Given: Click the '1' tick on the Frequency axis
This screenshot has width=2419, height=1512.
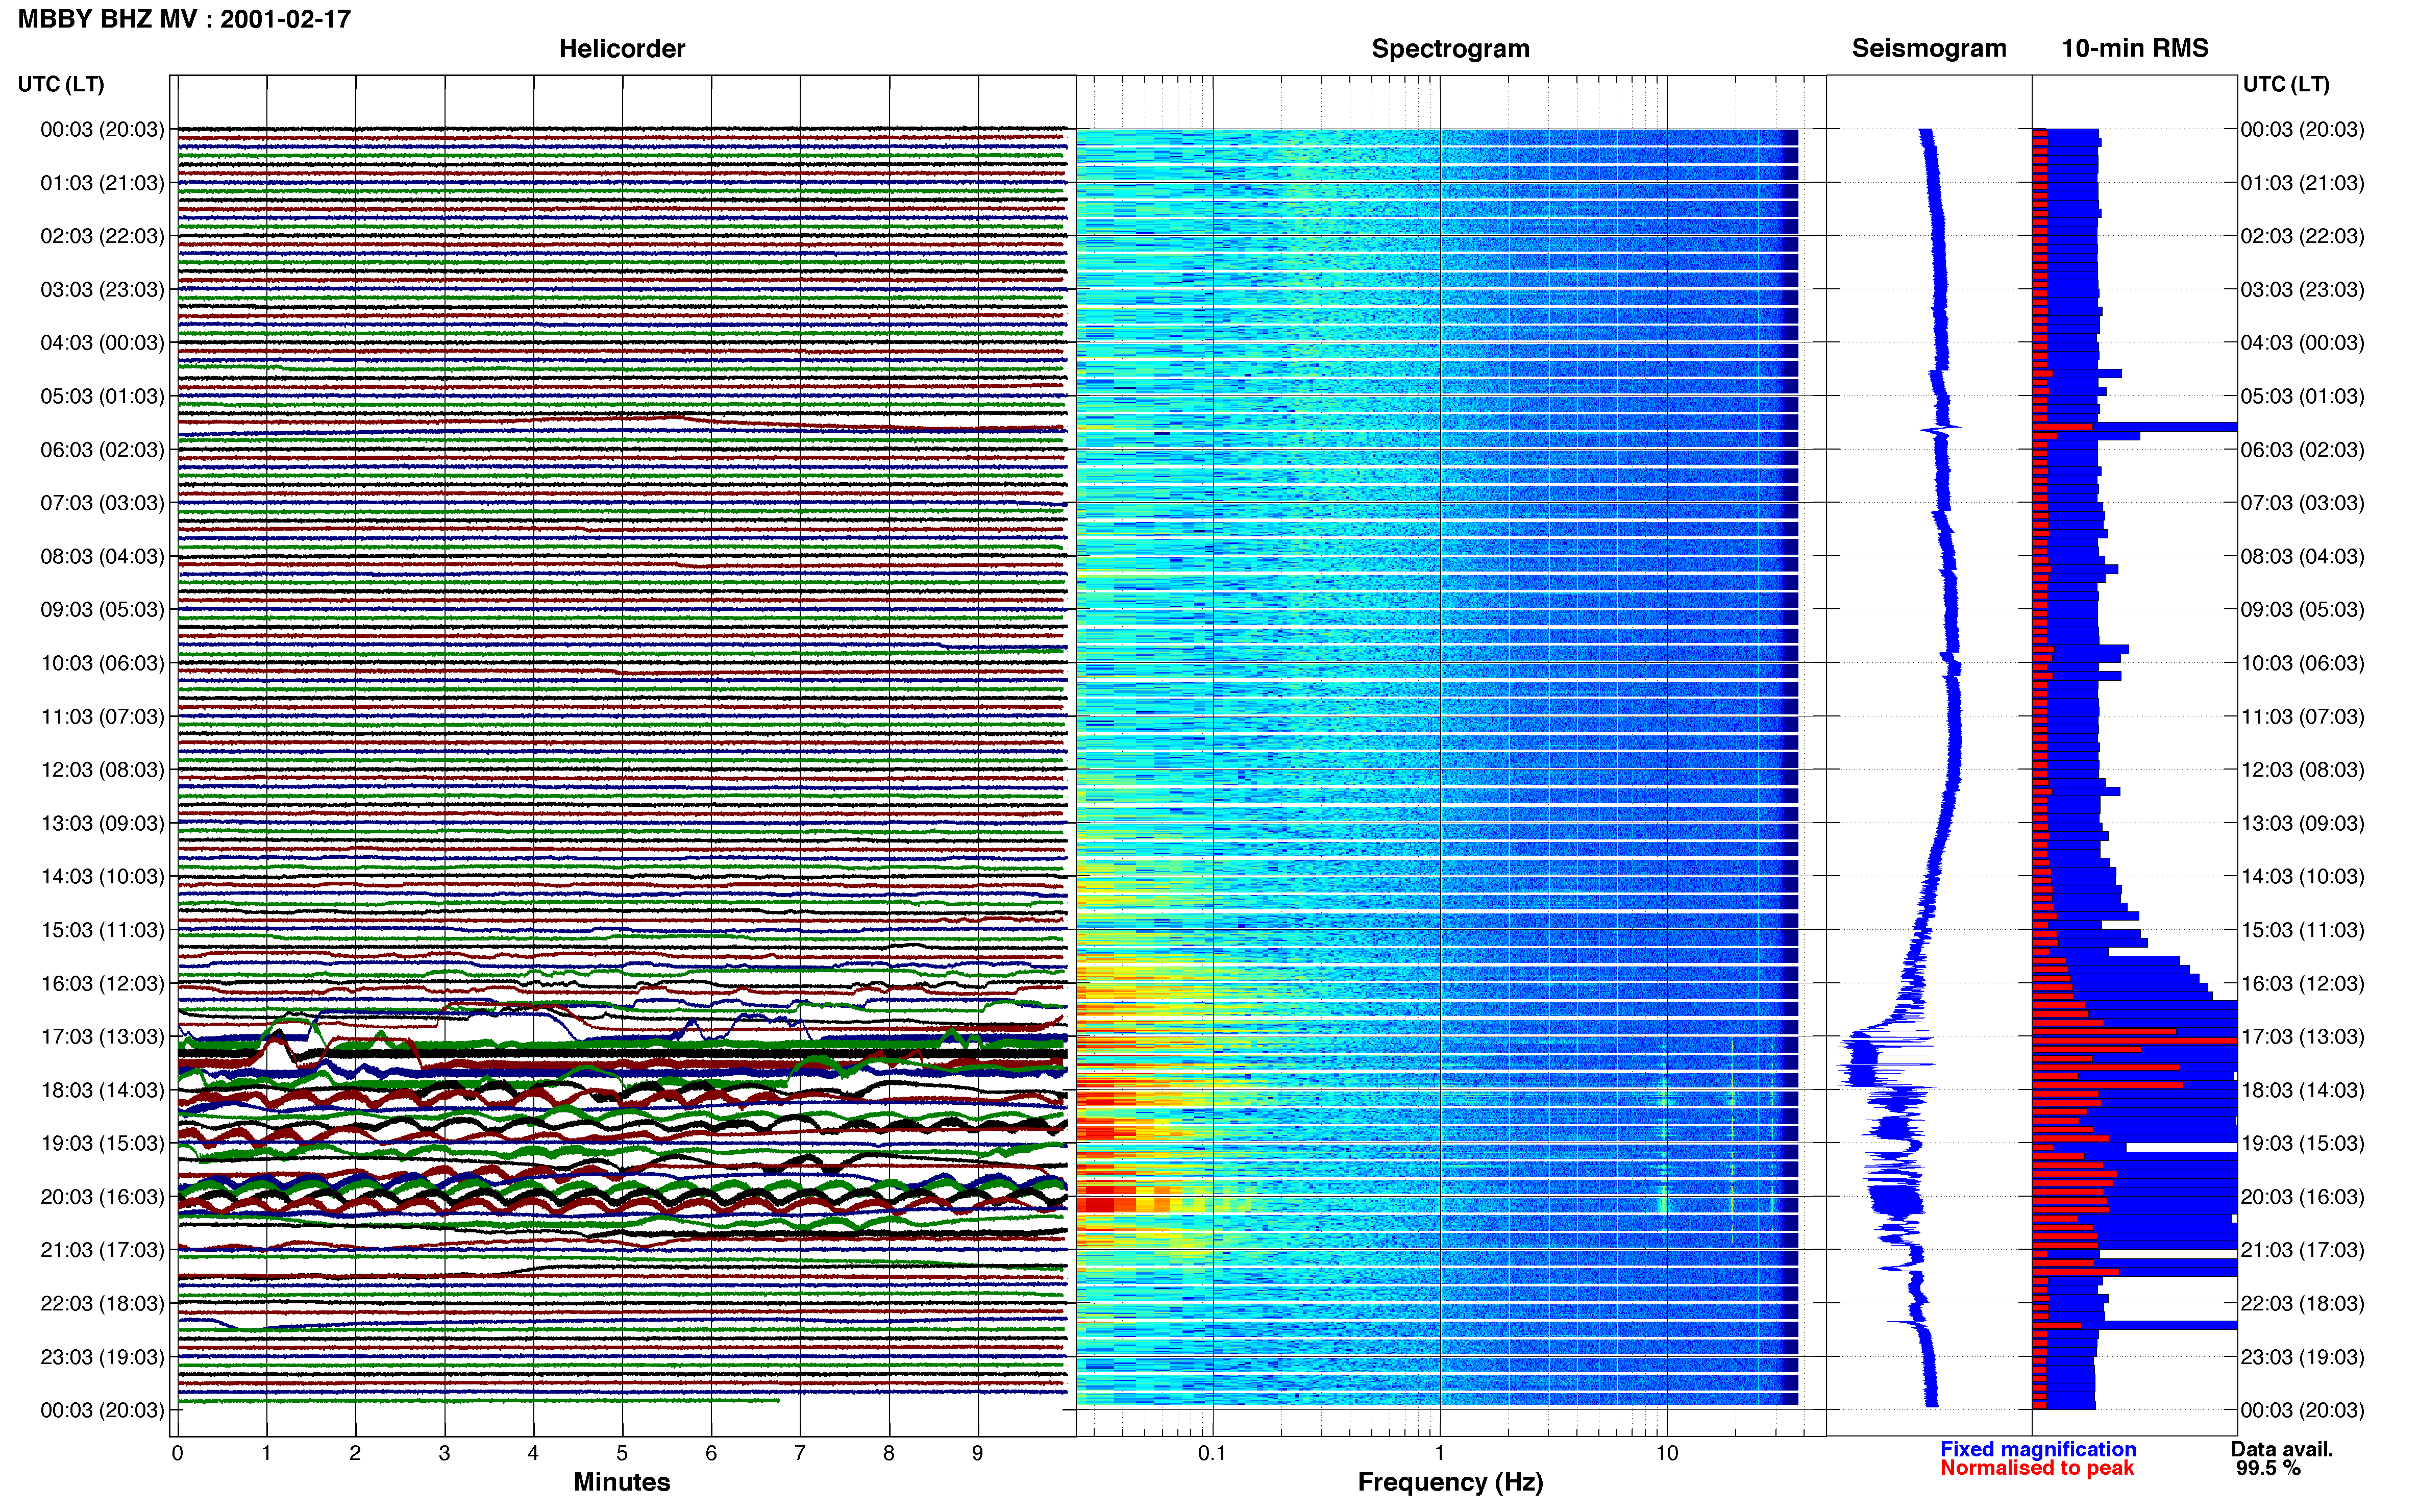Looking at the screenshot, I should pyautogui.click(x=1439, y=1453).
